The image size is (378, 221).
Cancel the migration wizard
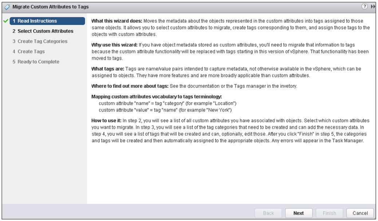(360, 213)
